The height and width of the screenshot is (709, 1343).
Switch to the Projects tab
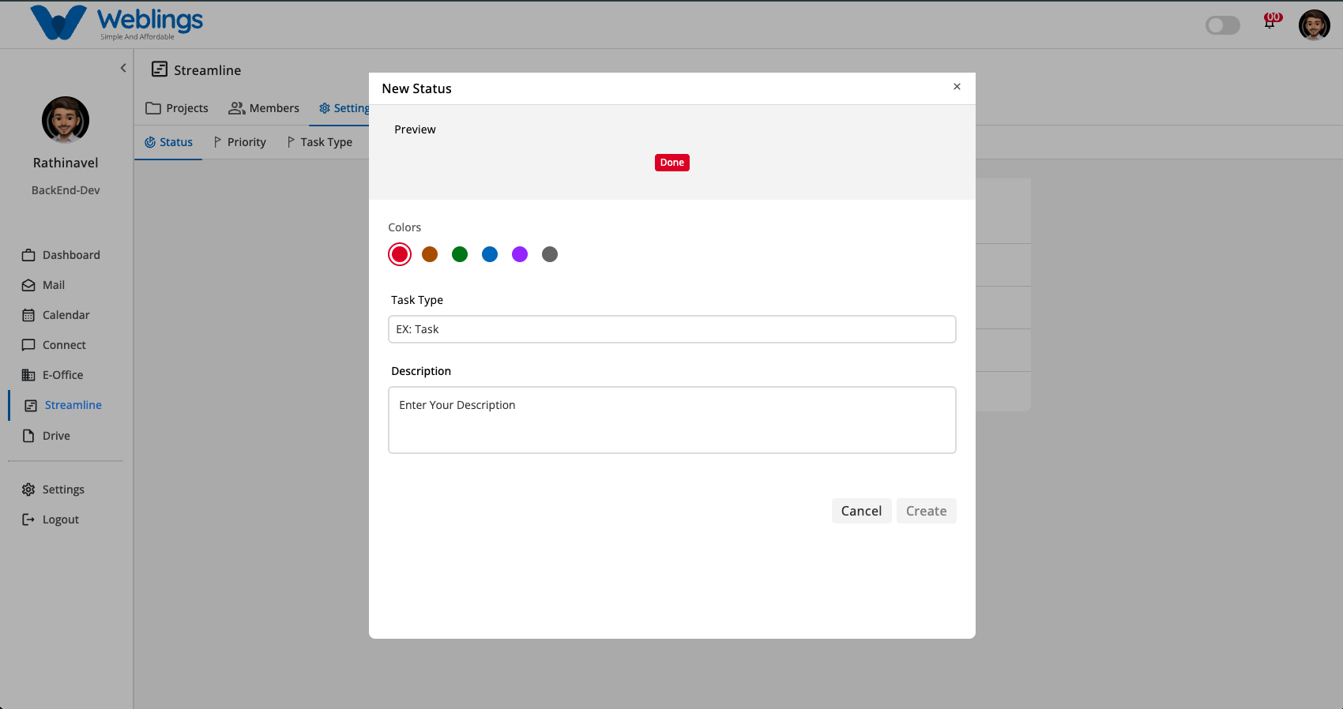[177, 108]
